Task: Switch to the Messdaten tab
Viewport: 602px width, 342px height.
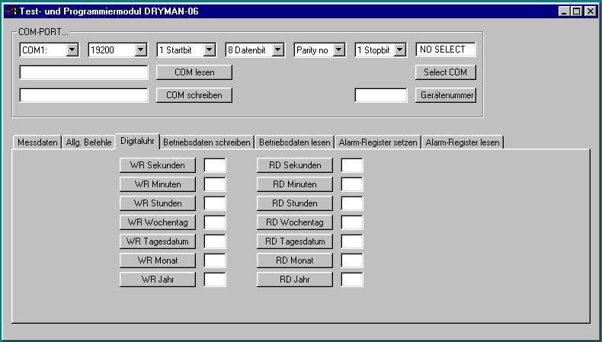Action: click(37, 142)
